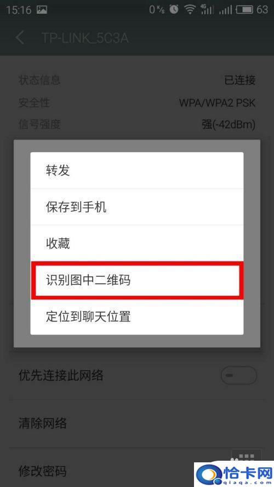Tap the picture notification icon in status bar
The height and width of the screenshot is (487, 274).
click(42, 10)
